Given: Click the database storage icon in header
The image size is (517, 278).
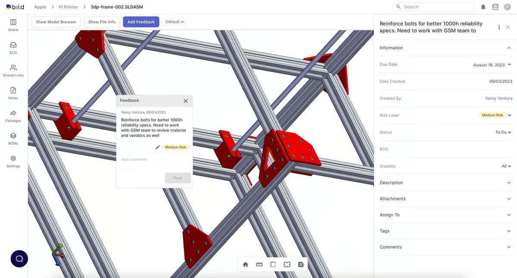Looking at the screenshot, I should point(495,7).
